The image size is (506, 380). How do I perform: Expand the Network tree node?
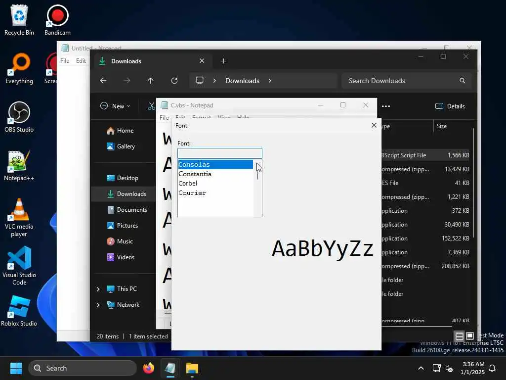(x=98, y=305)
